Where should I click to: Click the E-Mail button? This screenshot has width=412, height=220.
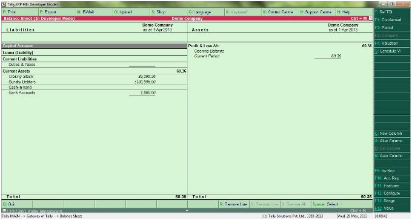tap(95, 12)
